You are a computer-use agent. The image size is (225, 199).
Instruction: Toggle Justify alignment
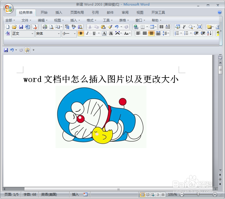click(145, 34)
